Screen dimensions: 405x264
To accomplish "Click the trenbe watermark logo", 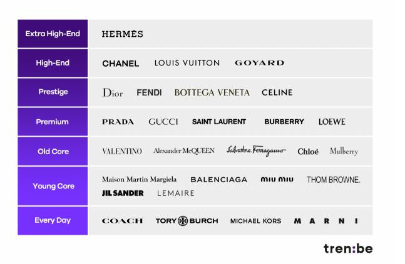I will (x=347, y=248).
